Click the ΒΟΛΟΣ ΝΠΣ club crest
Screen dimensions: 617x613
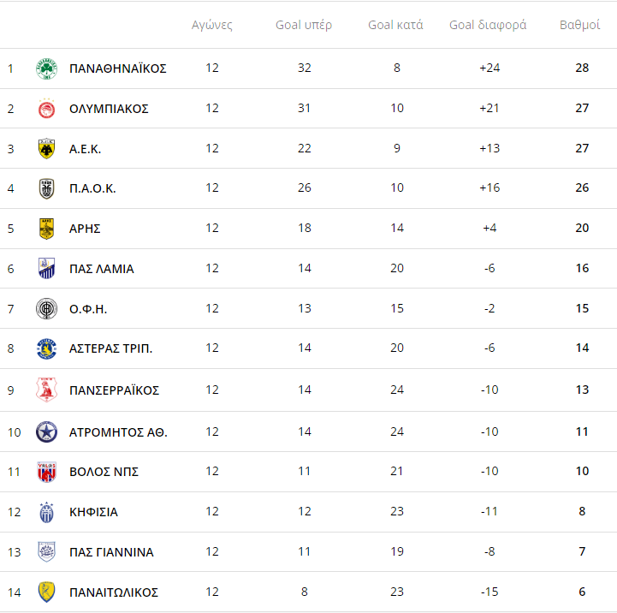[46, 472]
